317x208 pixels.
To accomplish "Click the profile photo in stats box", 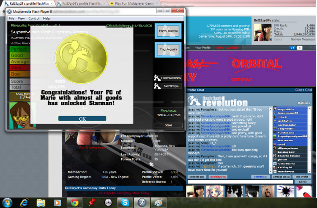I will [x=262, y=32].
